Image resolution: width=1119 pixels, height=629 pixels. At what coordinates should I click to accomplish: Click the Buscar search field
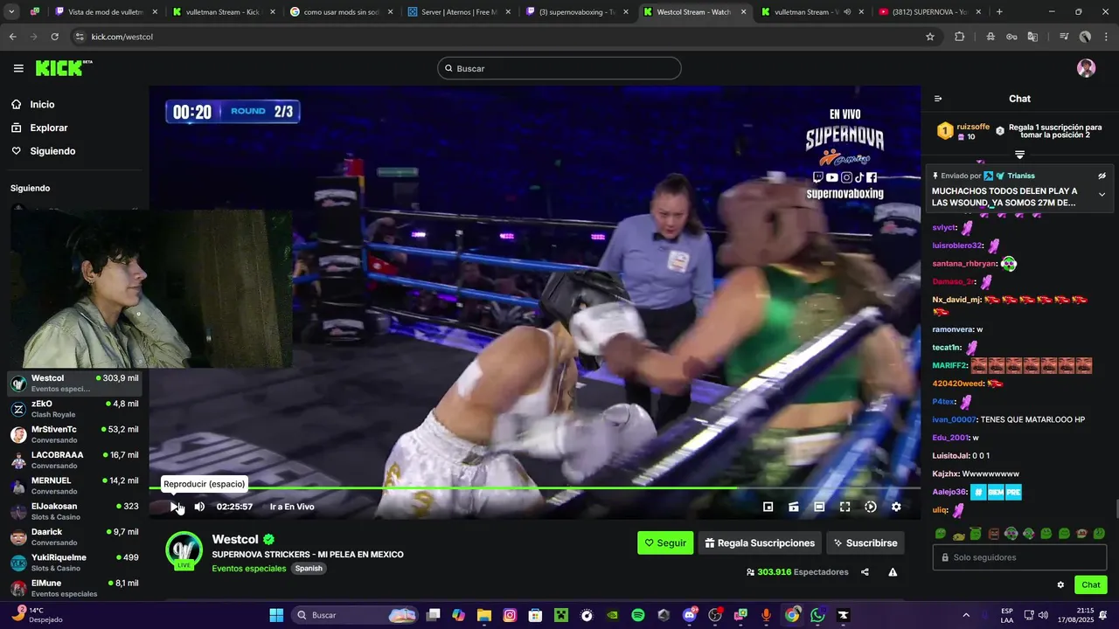pos(559,68)
